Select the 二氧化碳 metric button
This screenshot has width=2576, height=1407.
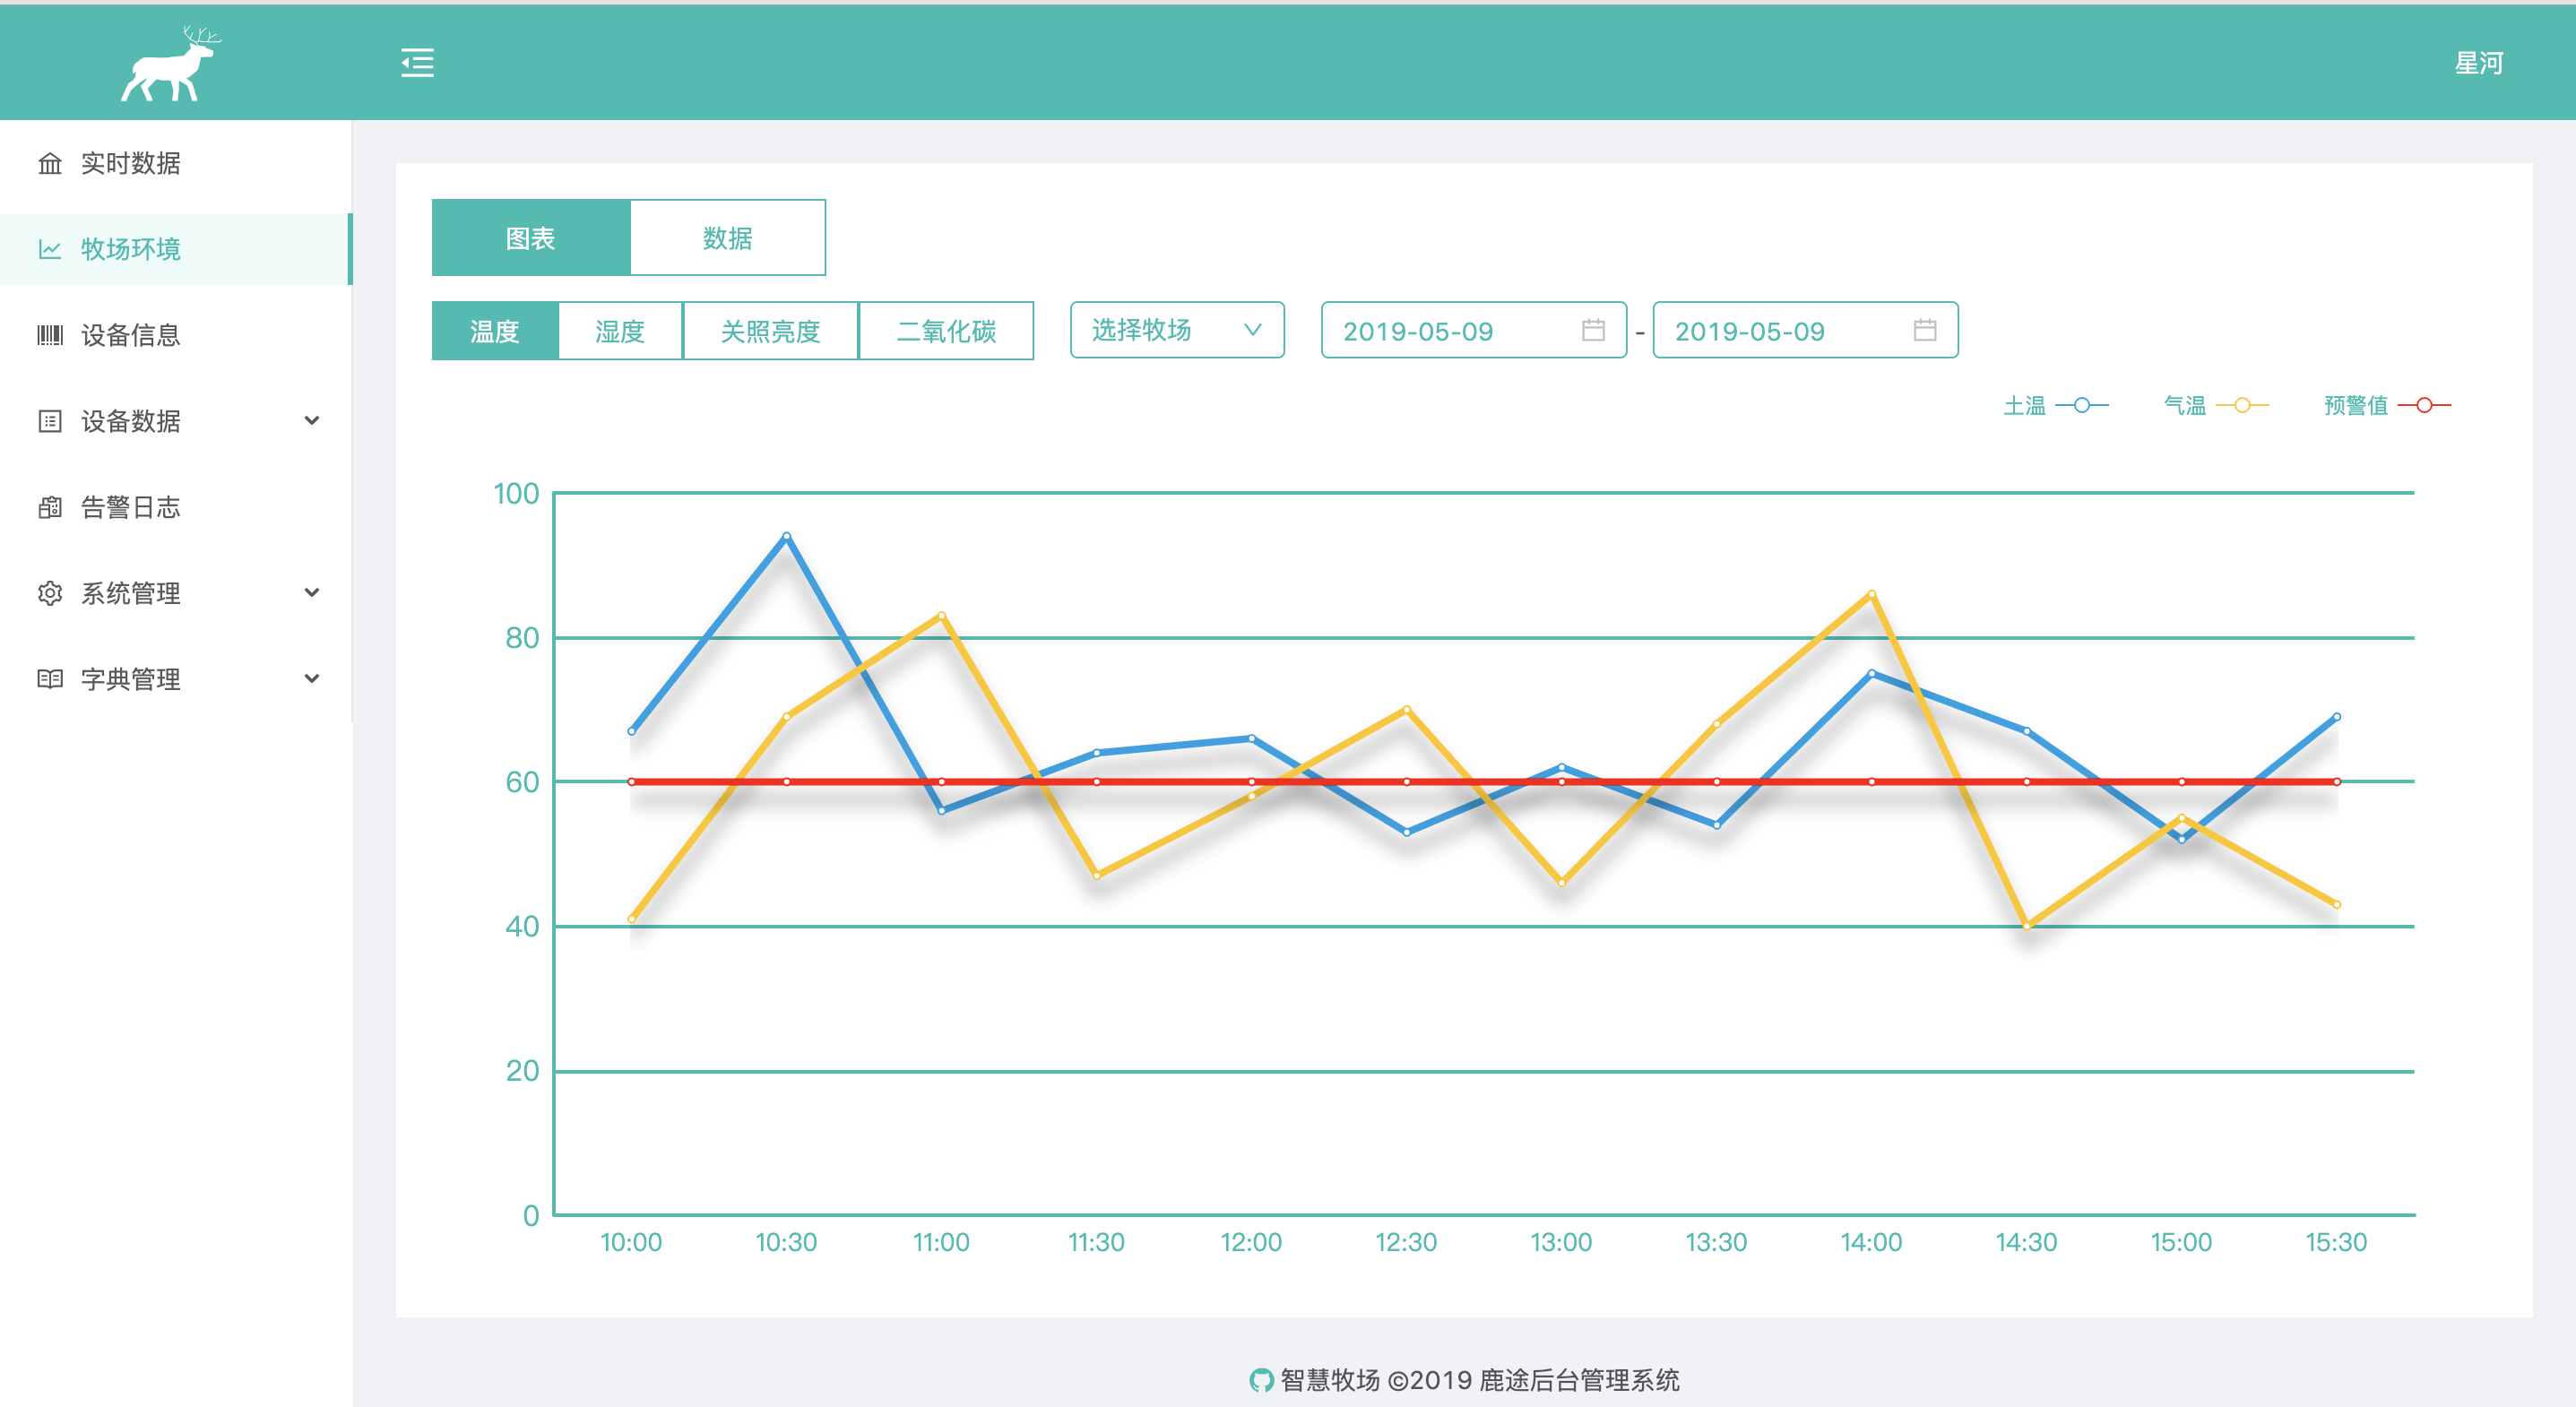[946, 331]
